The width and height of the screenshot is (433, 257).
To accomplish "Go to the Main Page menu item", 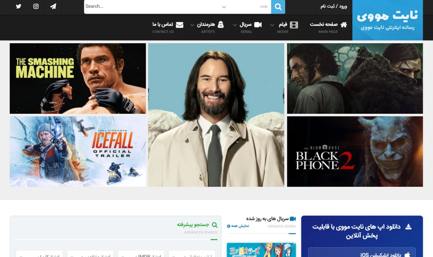I will [x=324, y=24].
